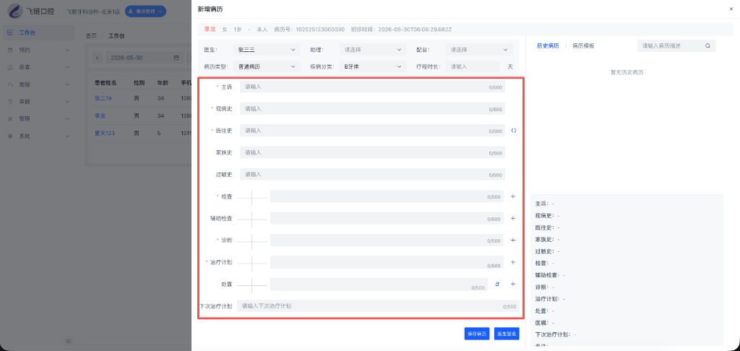Screen dimensions: 740x351
Task: Focus the 辅助检查 text field
Action: (387, 218)
